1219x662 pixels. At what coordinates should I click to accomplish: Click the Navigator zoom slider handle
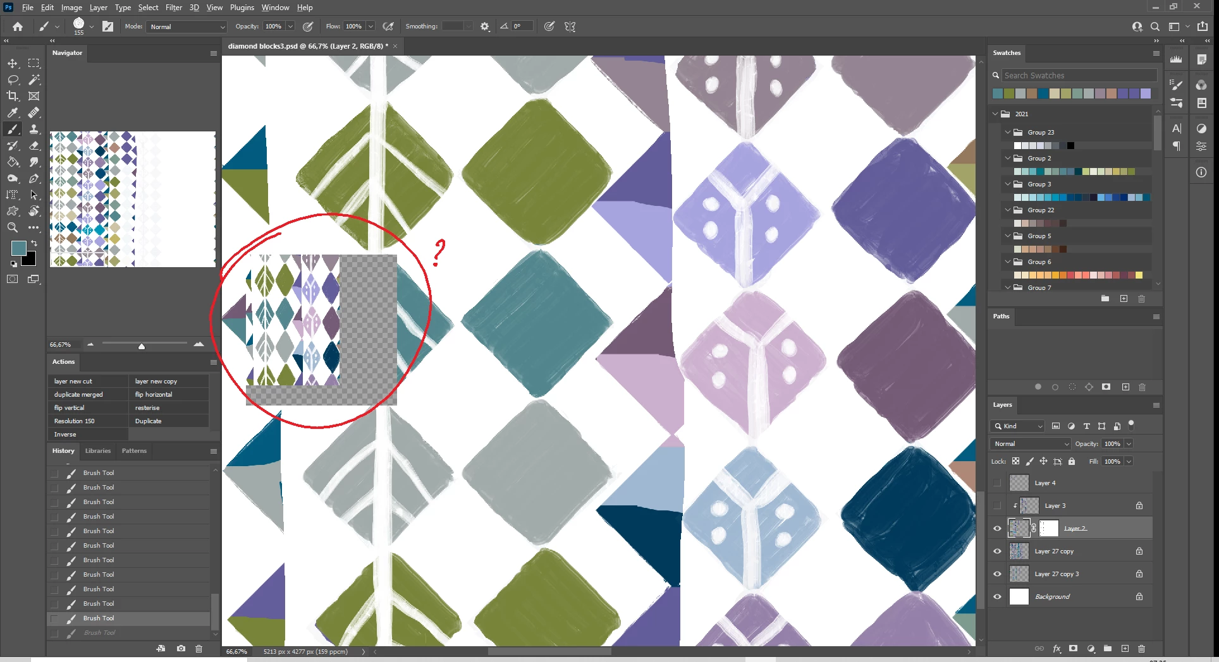pyautogui.click(x=142, y=346)
